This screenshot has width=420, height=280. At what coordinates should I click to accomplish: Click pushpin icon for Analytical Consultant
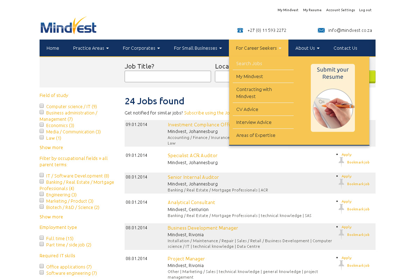click(x=341, y=209)
